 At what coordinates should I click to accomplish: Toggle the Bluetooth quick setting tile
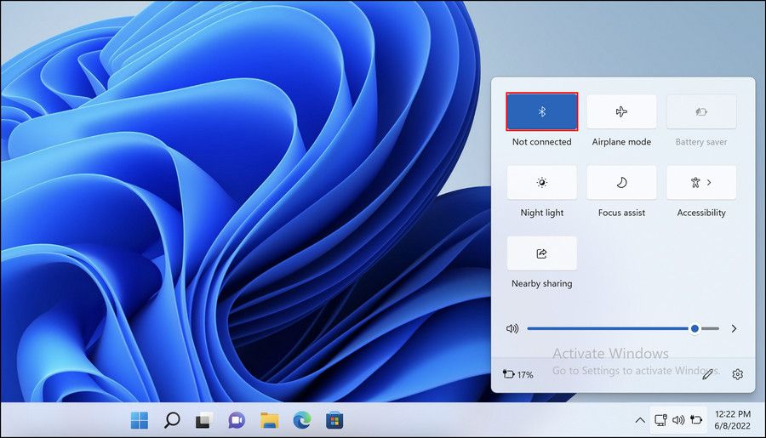tap(542, 111)
